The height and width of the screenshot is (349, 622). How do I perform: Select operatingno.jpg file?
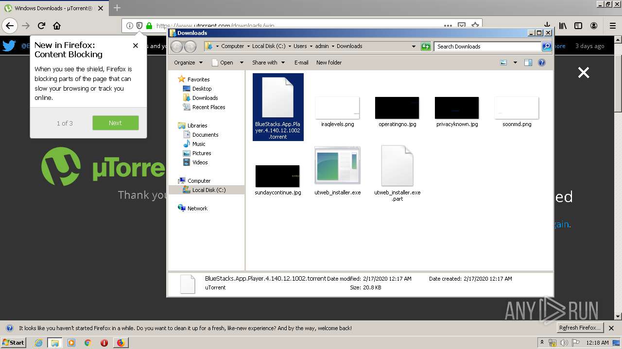click(x=397, y=112)
